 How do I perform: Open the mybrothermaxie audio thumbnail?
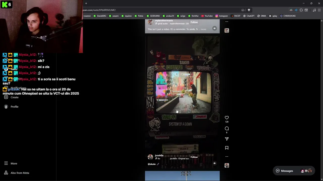tap(227, 30)
